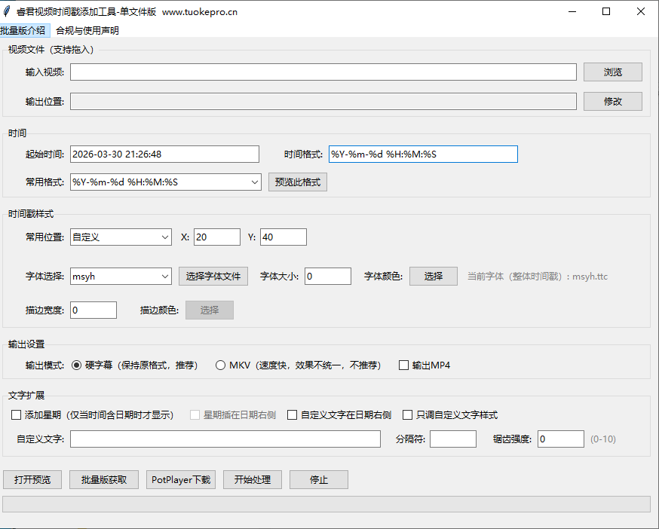Click the 输入视频 path input field
This screenshot has width=659, height=529.
(x=323, y=72)
